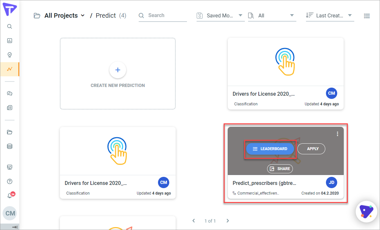
Task: Open the news feed sidebar icon
Action: coord(10,108)
